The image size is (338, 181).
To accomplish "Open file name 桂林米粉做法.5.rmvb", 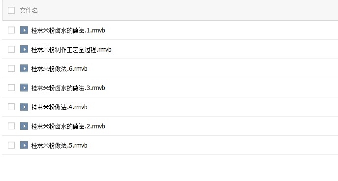I will [x=59, y=146].
